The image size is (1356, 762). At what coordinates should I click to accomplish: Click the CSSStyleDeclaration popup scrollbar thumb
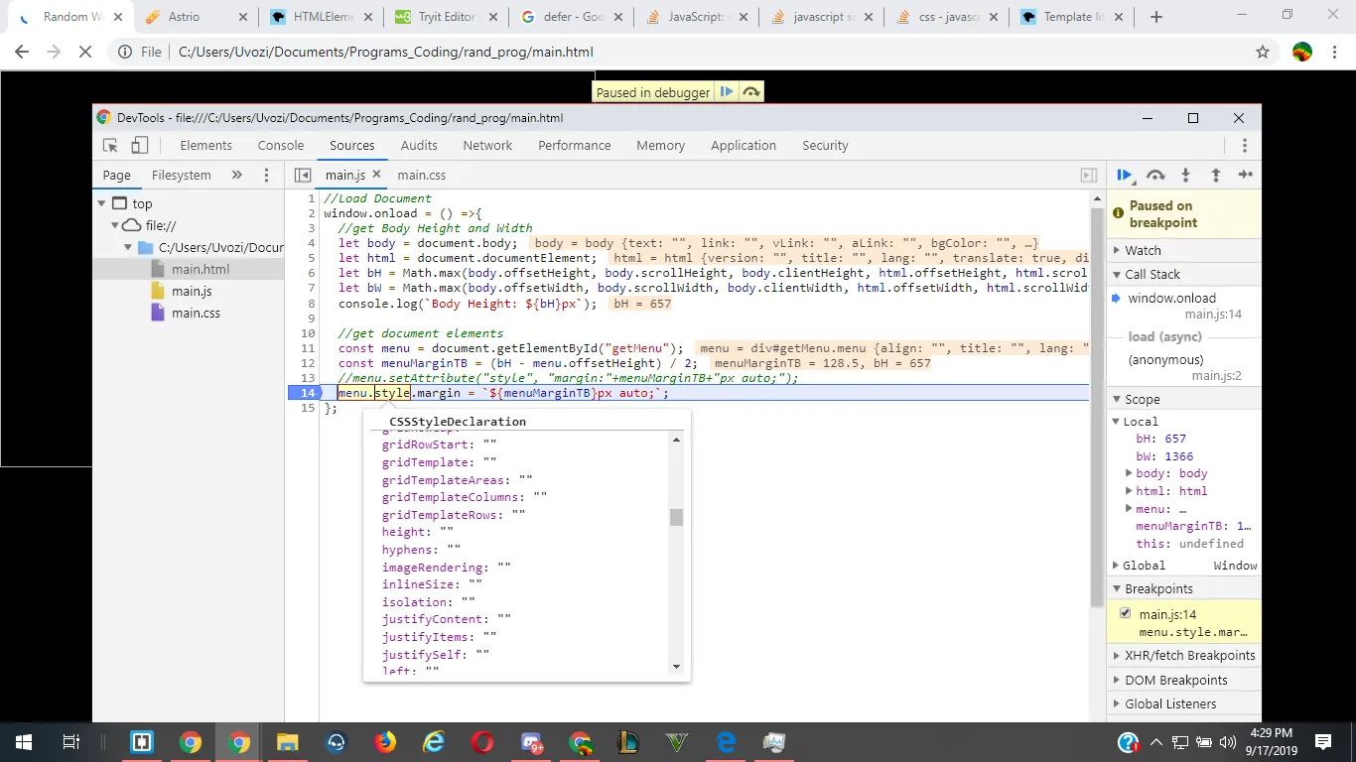point(676,517)
